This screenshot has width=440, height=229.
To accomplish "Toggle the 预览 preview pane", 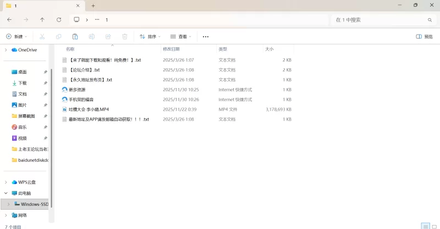I will [424, 36].
